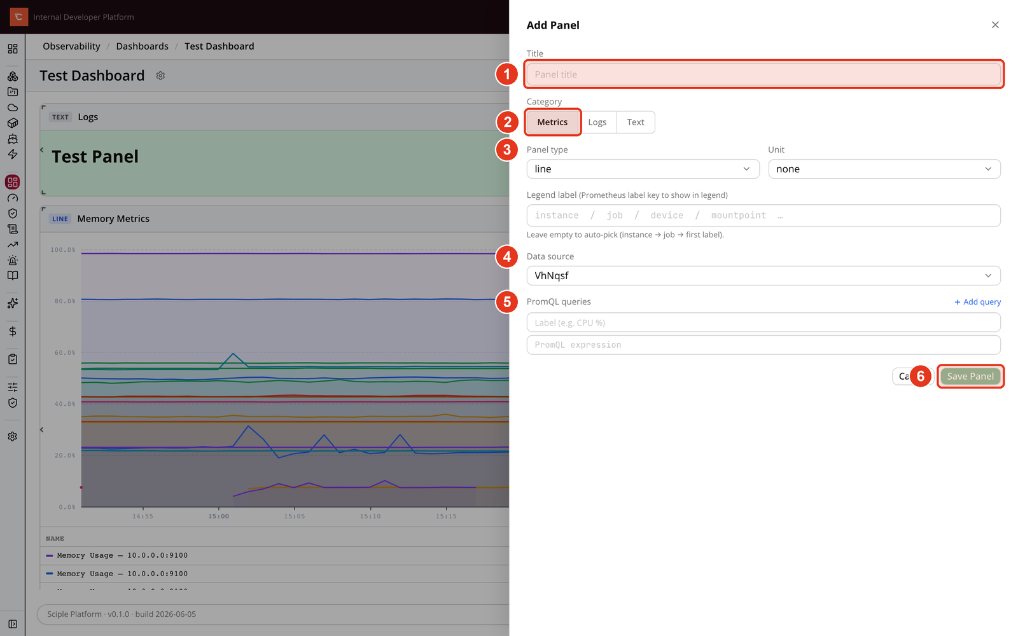Open the sparkles AI sidebar icon
The image size is (1018, 636).
(x=13, y=303)
